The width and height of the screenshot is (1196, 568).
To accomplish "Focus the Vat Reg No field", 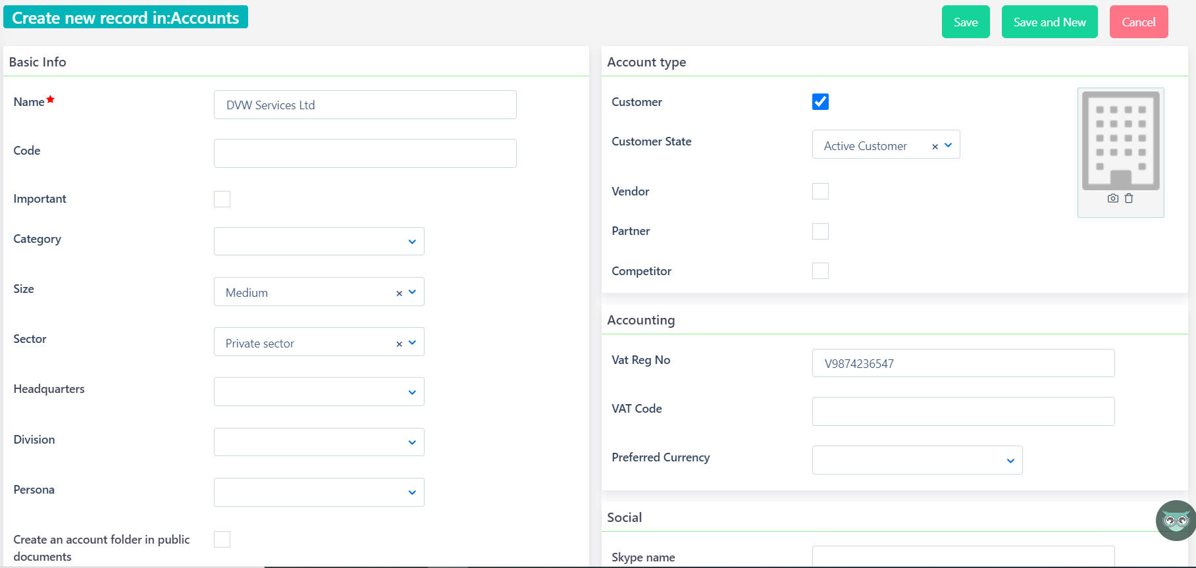I will (964, 363).
